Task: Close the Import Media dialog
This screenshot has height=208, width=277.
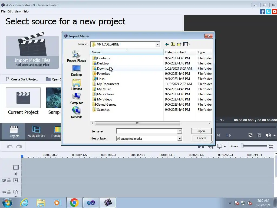Action: [209, 36]
